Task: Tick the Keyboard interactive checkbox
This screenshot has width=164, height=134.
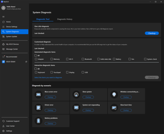Action: (x=36, y=72)
